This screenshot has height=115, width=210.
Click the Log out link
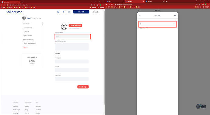click(x=25, y=48)
